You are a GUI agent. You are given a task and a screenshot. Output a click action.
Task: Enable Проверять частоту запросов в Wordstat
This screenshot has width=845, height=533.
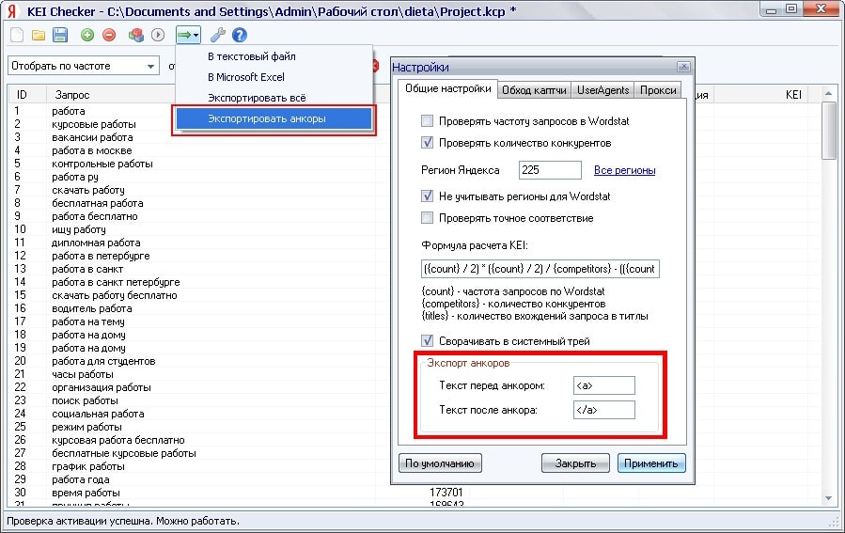(427, 120)
